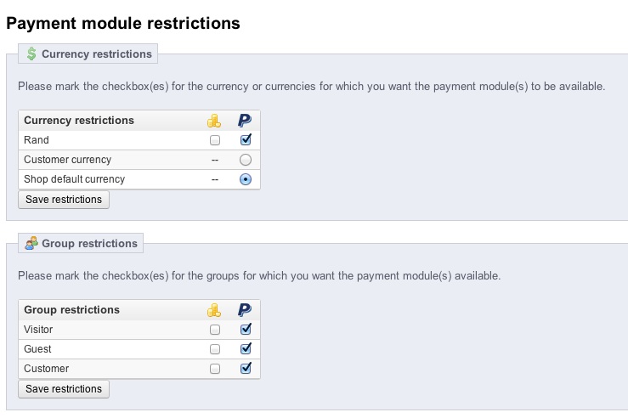Enable coins module checkbox for Rand
This screenshot has width=628, height=418.
pyautogui.click(x=215, y=140)
